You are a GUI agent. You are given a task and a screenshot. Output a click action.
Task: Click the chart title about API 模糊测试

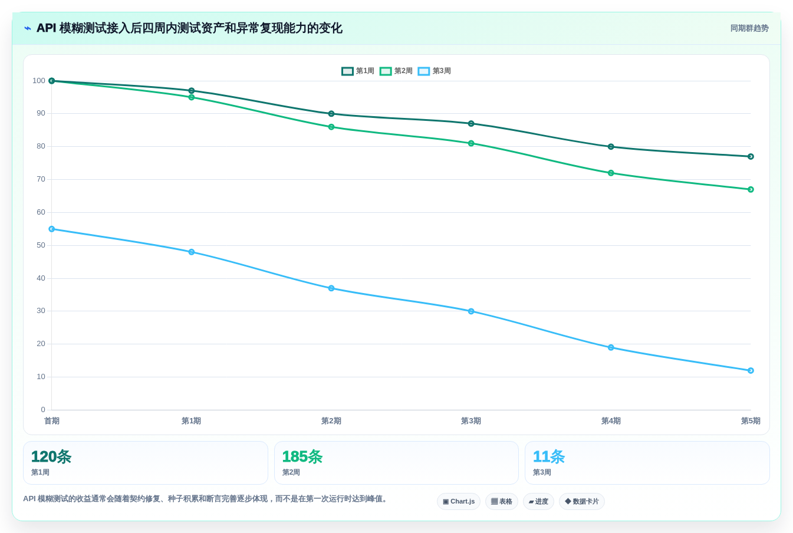tap(189, 28)
